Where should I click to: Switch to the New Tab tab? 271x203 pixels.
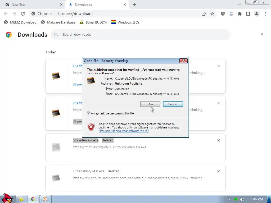[x=33, y=5]
